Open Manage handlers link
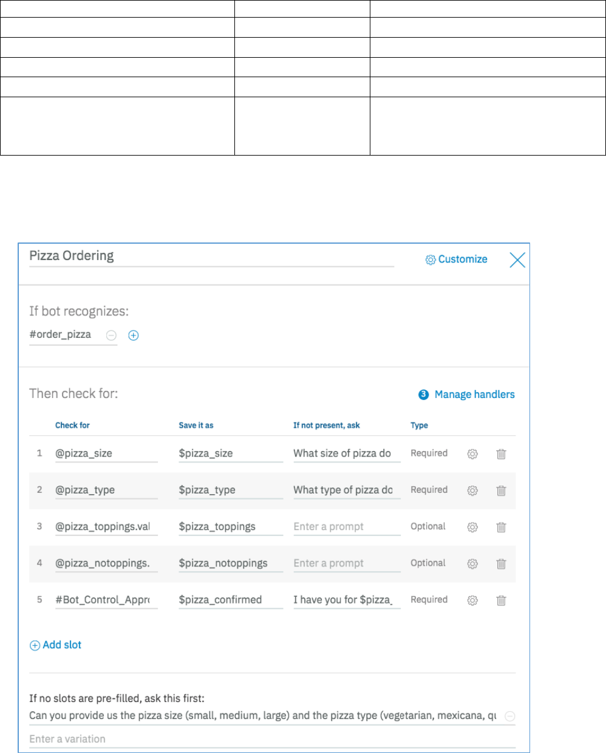The image size is (606, 753). (474, 394)
